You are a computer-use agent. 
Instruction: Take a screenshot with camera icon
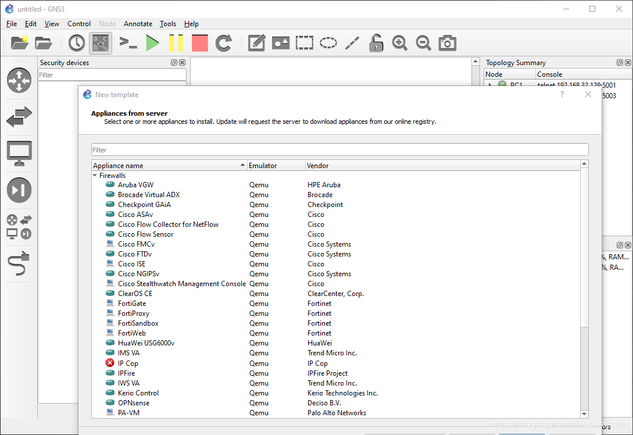coord(448,43)
